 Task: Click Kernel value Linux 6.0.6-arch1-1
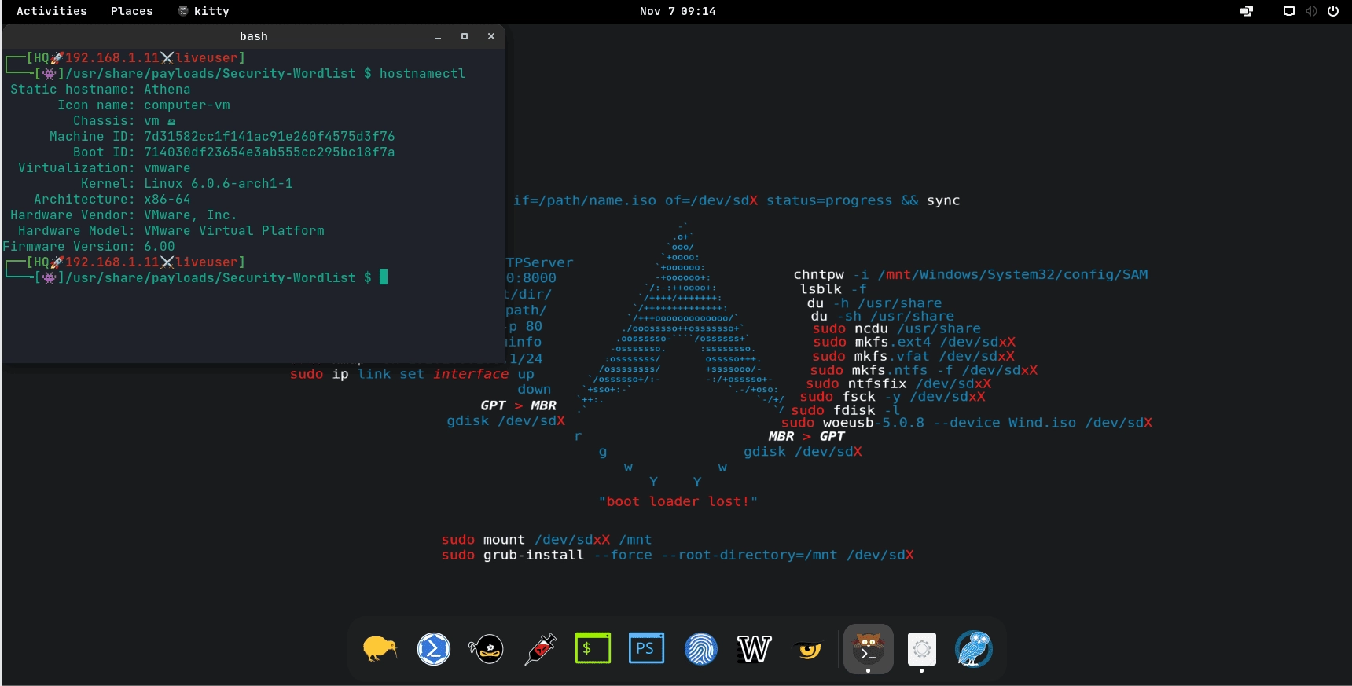pos(219,183)
